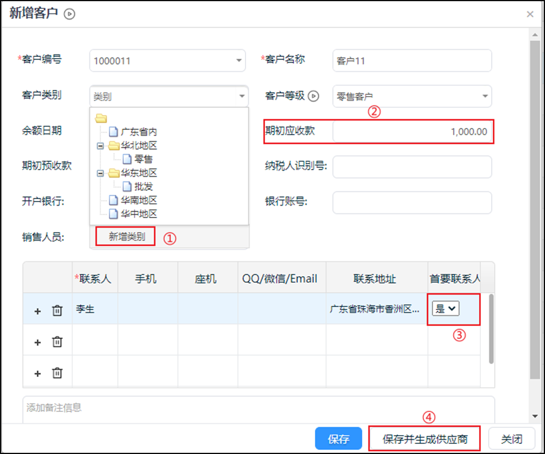Click the play icon beside 新增客户 title

pos(69,14)
